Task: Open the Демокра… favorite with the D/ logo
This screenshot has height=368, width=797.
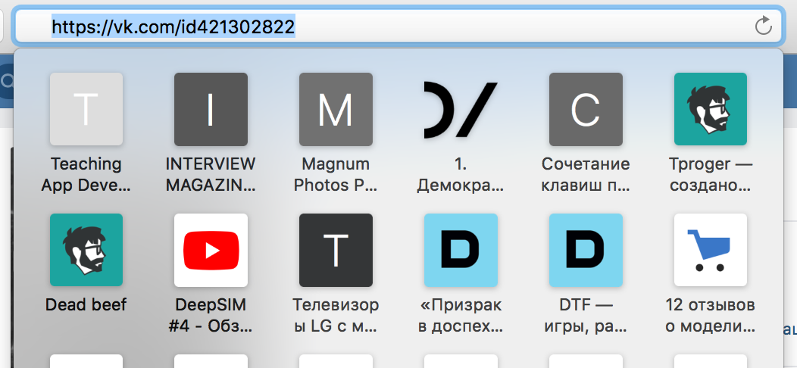Action: [x=461, y=109]
